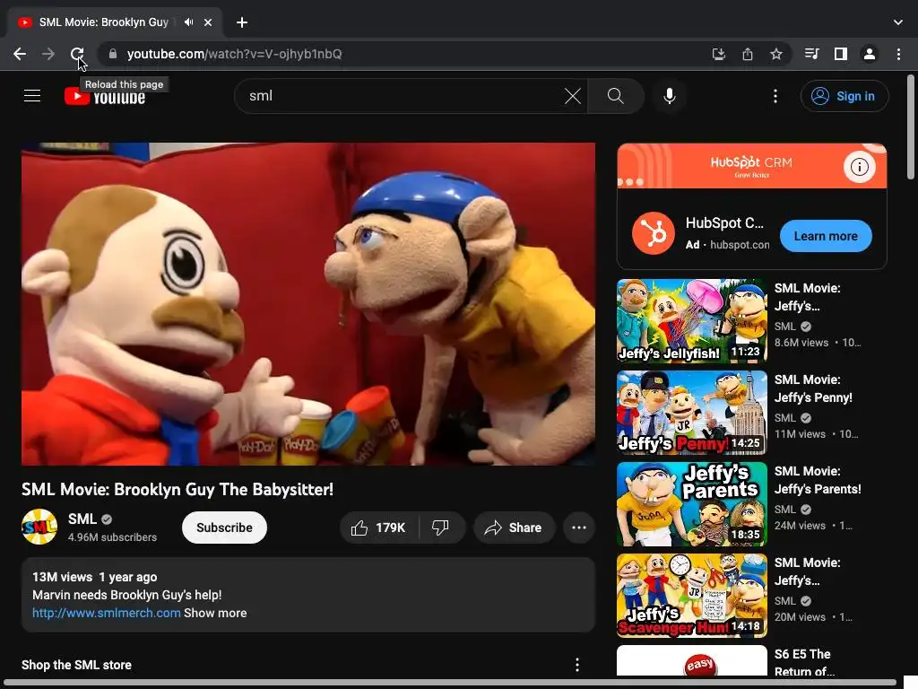Mute the tab via speaker icon

[188, 22]
